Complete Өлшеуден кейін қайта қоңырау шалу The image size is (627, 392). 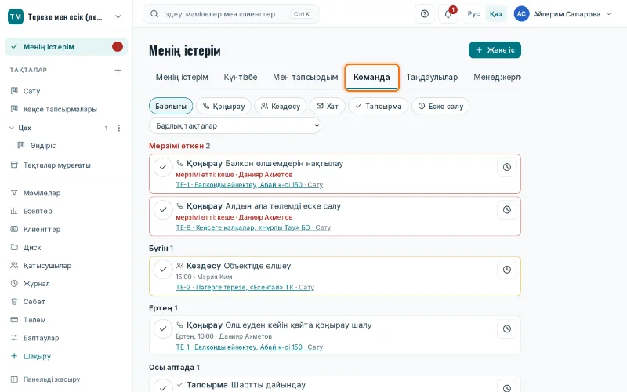point(163,328)
